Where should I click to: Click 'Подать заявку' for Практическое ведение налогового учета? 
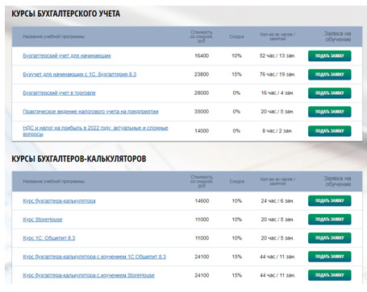330,112
